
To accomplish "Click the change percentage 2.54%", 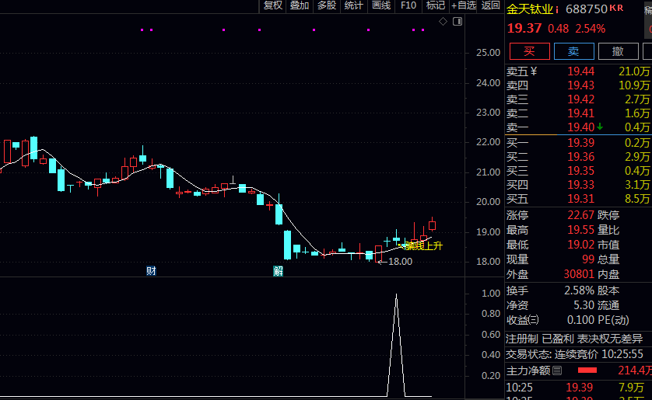I will coord(591,29).
